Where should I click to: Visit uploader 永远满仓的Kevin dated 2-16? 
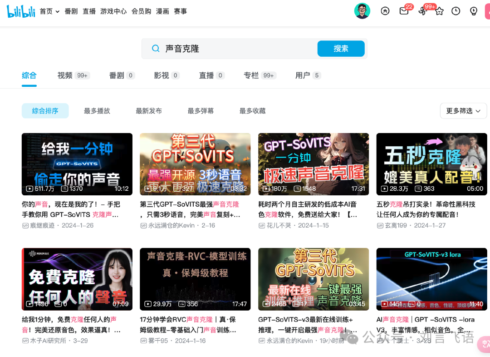171,226
